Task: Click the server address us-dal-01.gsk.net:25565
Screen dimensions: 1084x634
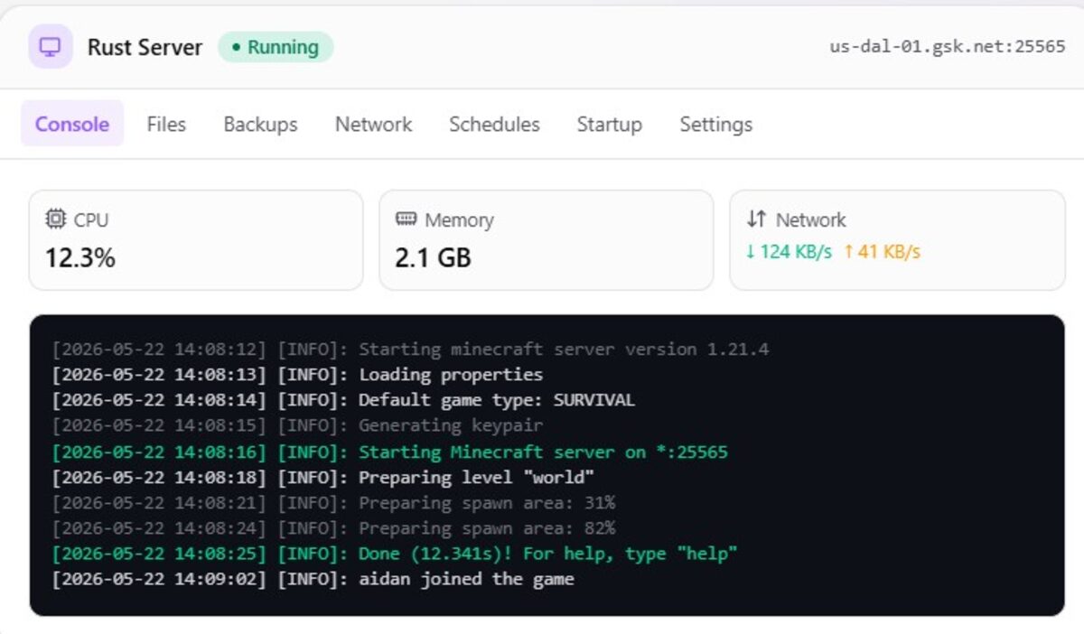Action: coord(948,47)
